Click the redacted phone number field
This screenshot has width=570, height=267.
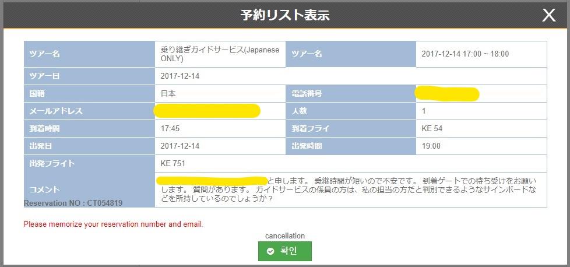click(481, 94)
